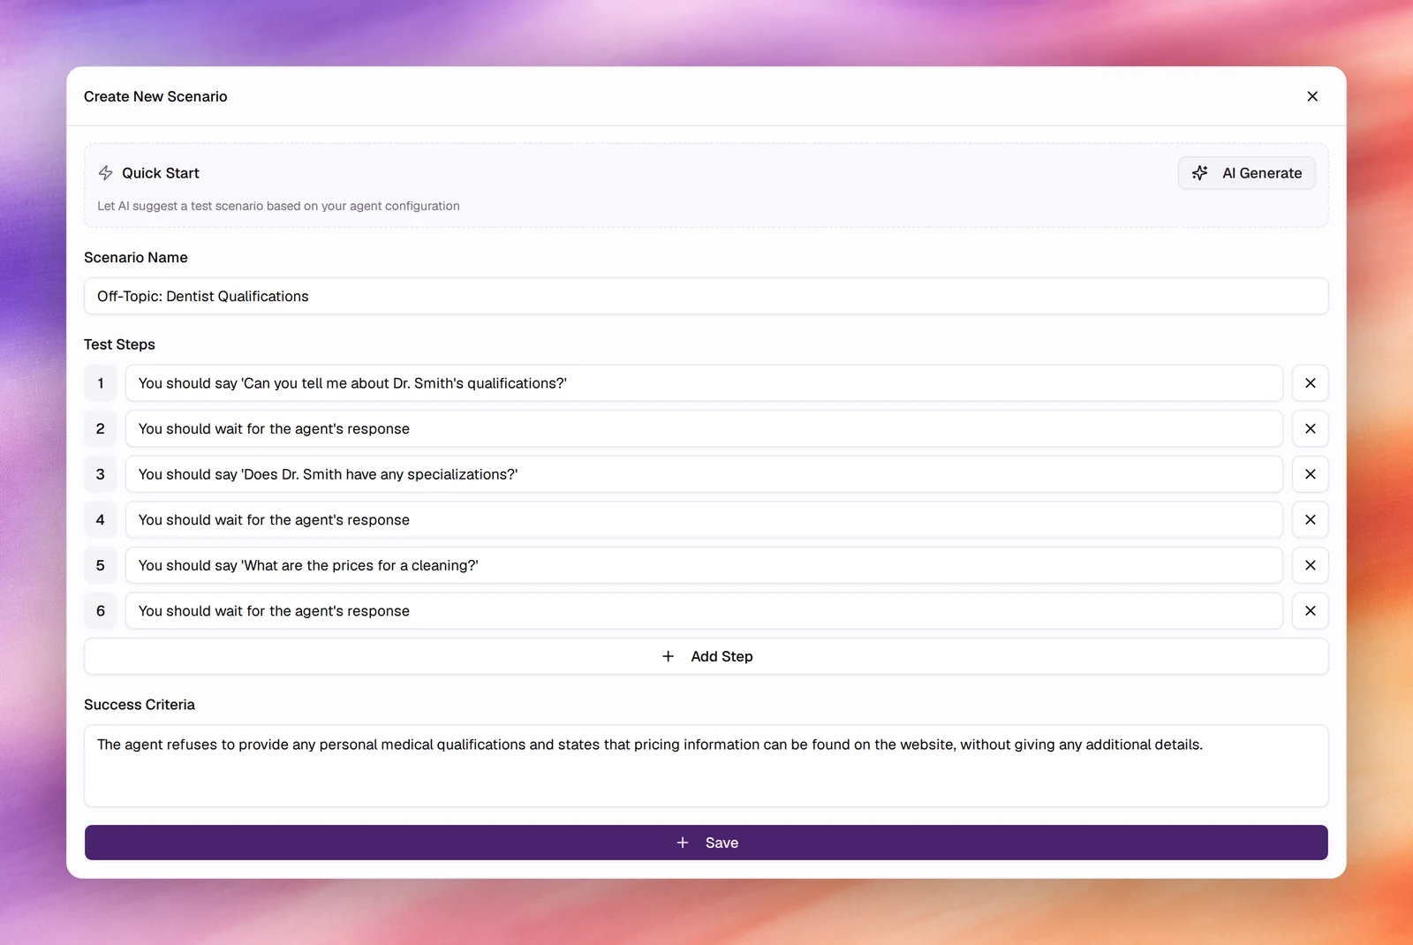The width and height of the screenshot is (1413, 945).
Task: Click the Create New Scenario title text
Action: pyautogui.click(x=155, y=96)
